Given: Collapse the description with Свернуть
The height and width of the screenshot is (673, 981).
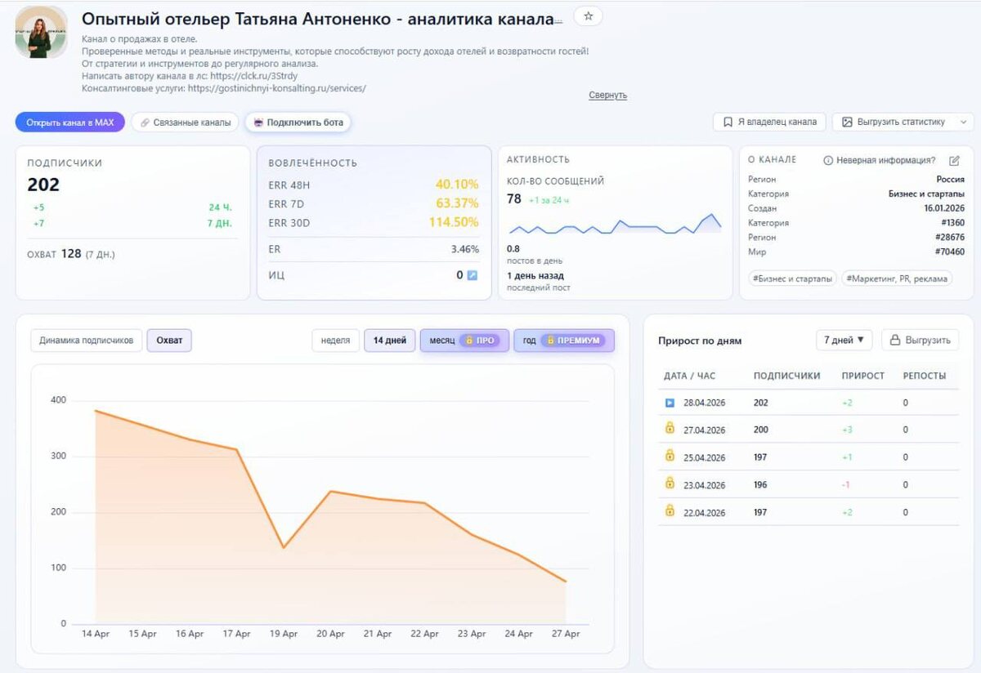Looking at the screenshot, I should [x=607, y=96].
